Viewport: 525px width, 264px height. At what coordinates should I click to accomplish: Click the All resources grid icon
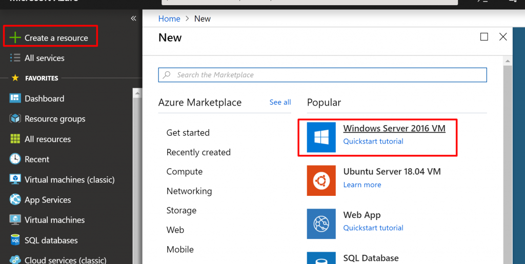point(15,139)
